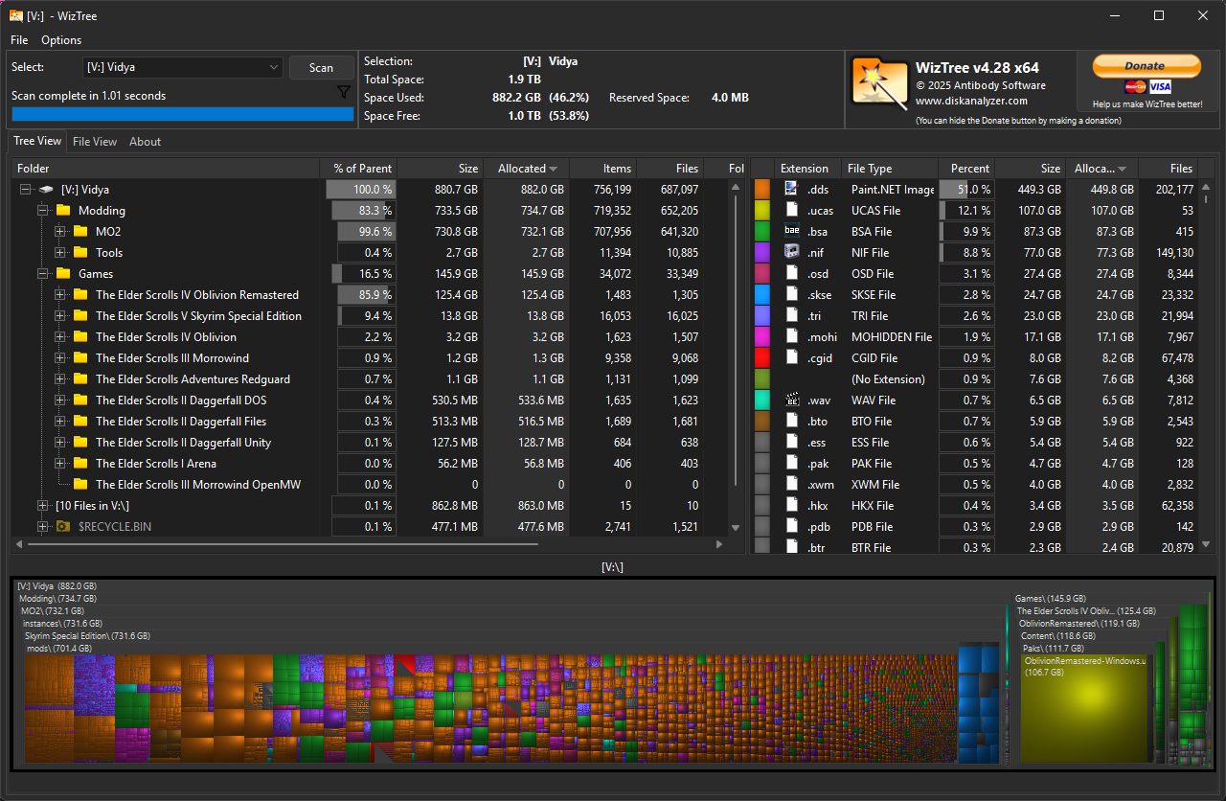Click the Paint.NET .dds file icon
Image resolution: width=1226 pixels, height=801 pixels.
[792, 189]
